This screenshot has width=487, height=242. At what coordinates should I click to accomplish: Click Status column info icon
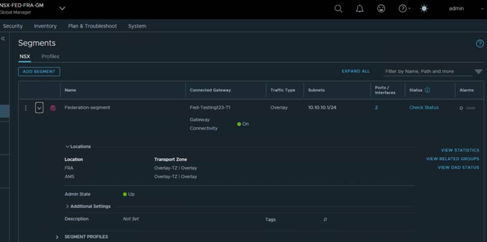pos(427,90)
